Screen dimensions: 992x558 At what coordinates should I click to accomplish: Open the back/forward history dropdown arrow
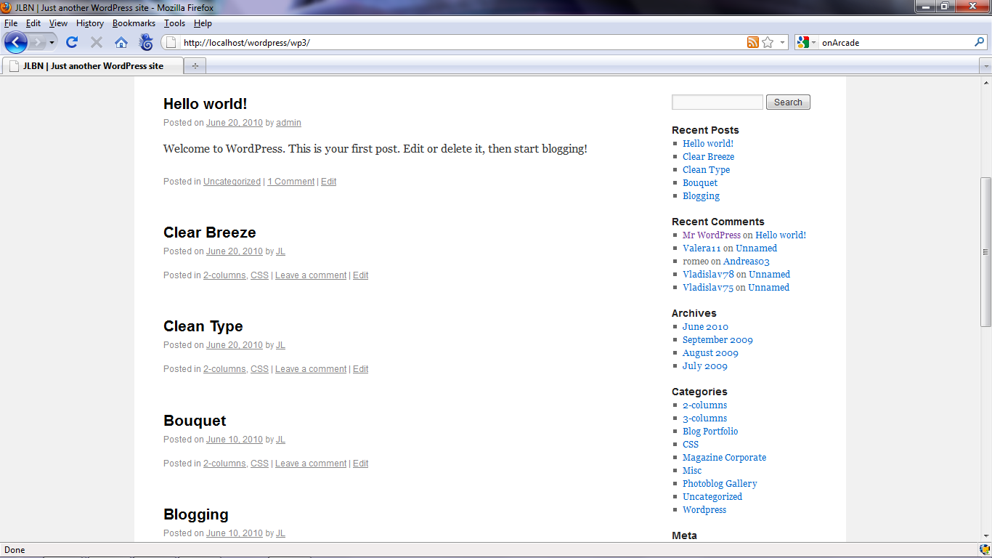pos(52,42)
